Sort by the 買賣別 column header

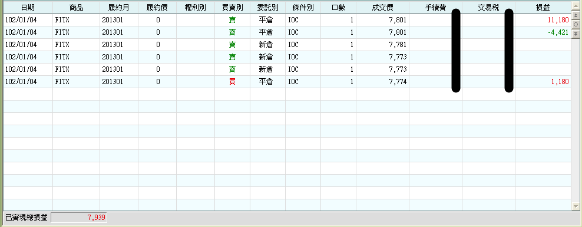232,8
